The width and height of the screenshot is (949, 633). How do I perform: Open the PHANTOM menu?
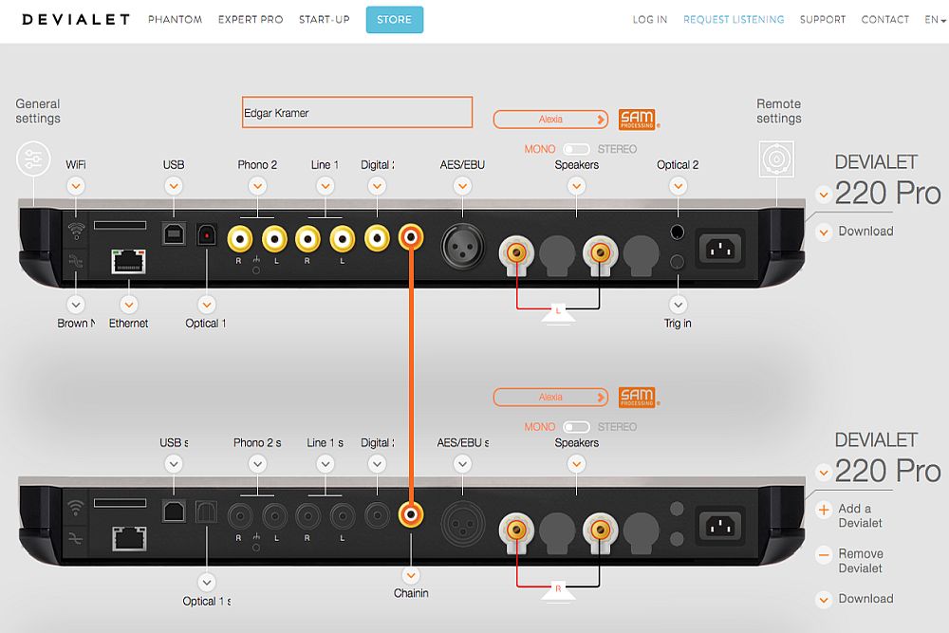click(176, 19)
